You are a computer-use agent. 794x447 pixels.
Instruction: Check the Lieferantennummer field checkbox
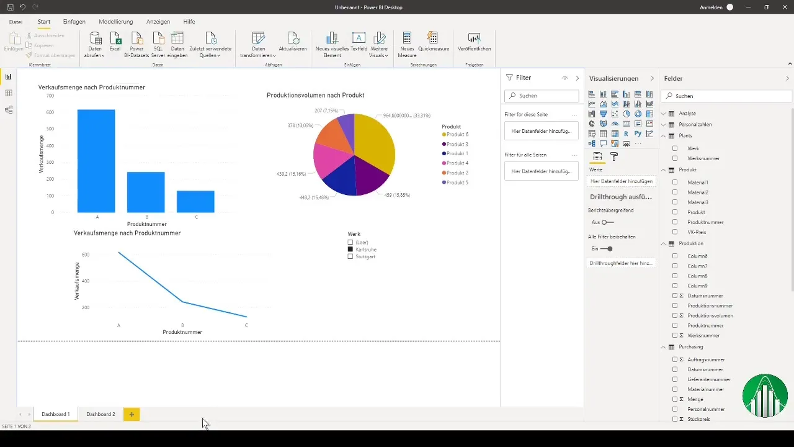[675, 379]
